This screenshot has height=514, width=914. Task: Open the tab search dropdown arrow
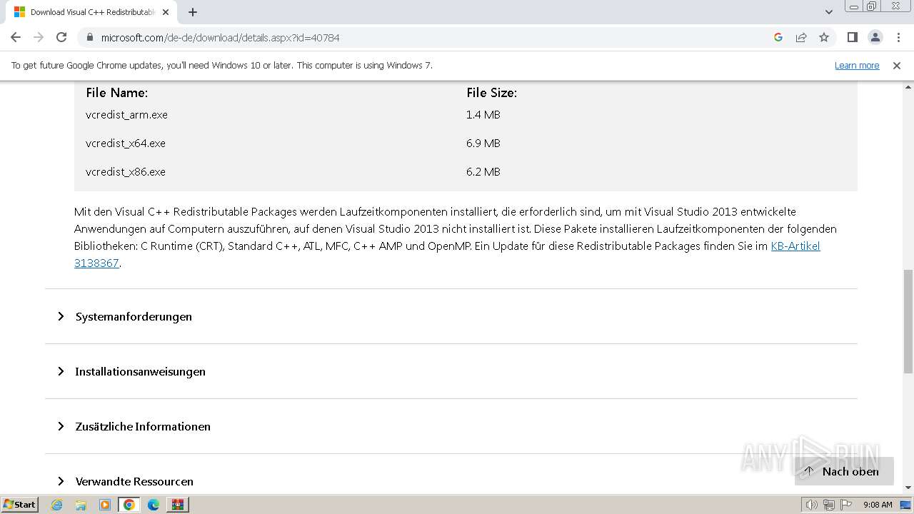click(829, 12)
